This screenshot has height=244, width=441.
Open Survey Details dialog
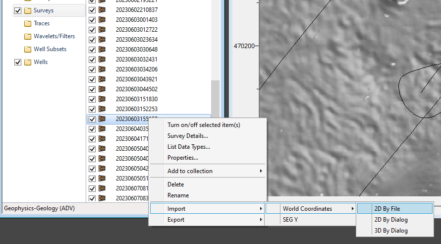pyautogui.click(x=187, y=136)
